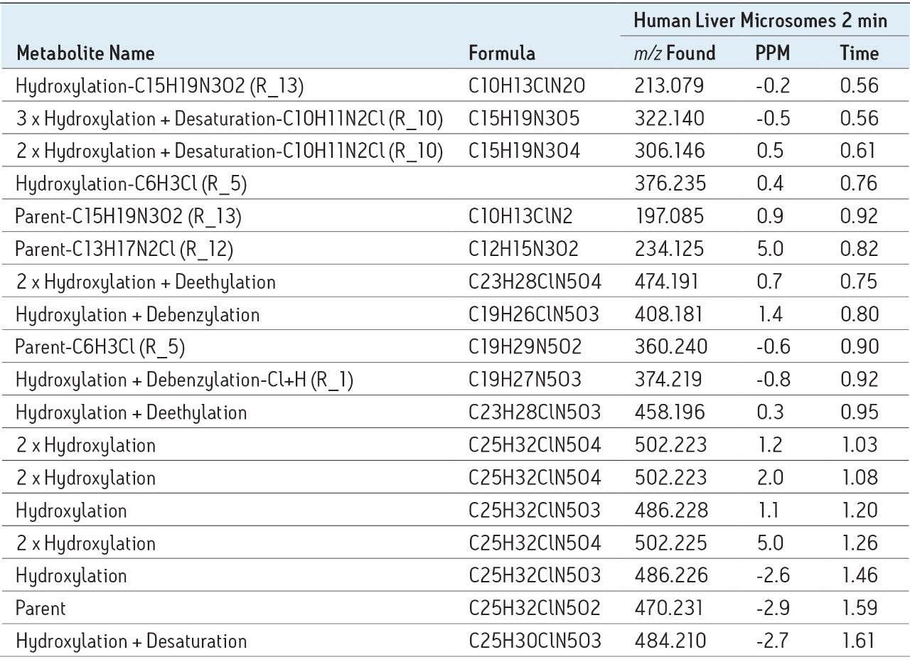The height and width of the screenshot is (662, 910).
Task: Select formula 'C23H28ClN5O3'
Action: pyautogui.click(x=535, y=413)
